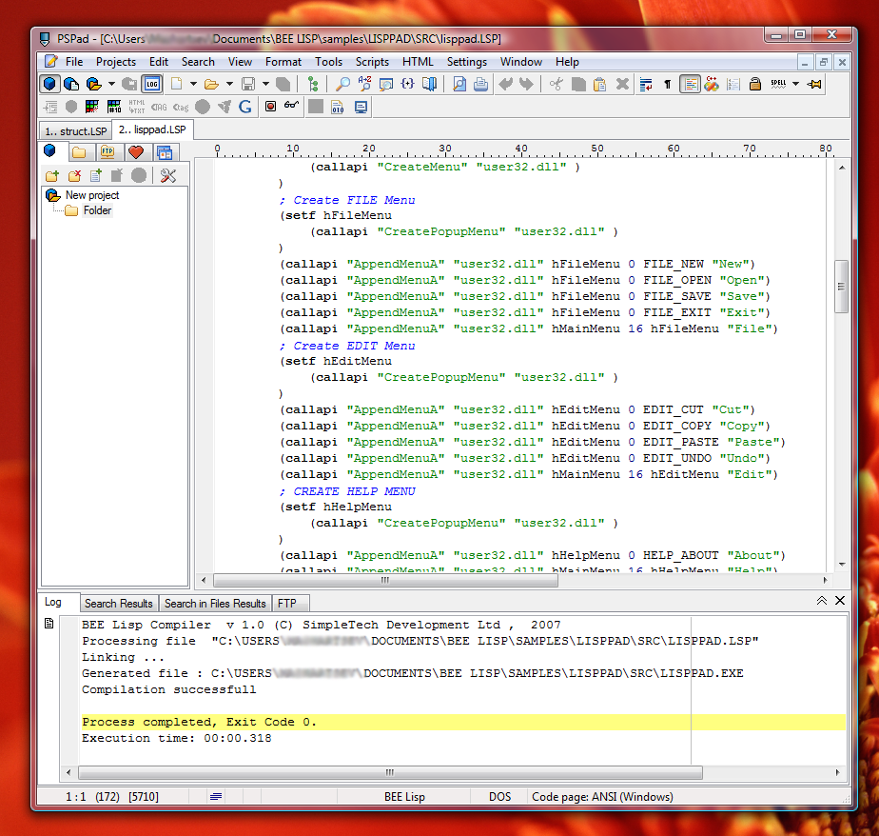Toggle the LOG window button
The height and width of the screenshot is (836, 879).
coord(152,84)
